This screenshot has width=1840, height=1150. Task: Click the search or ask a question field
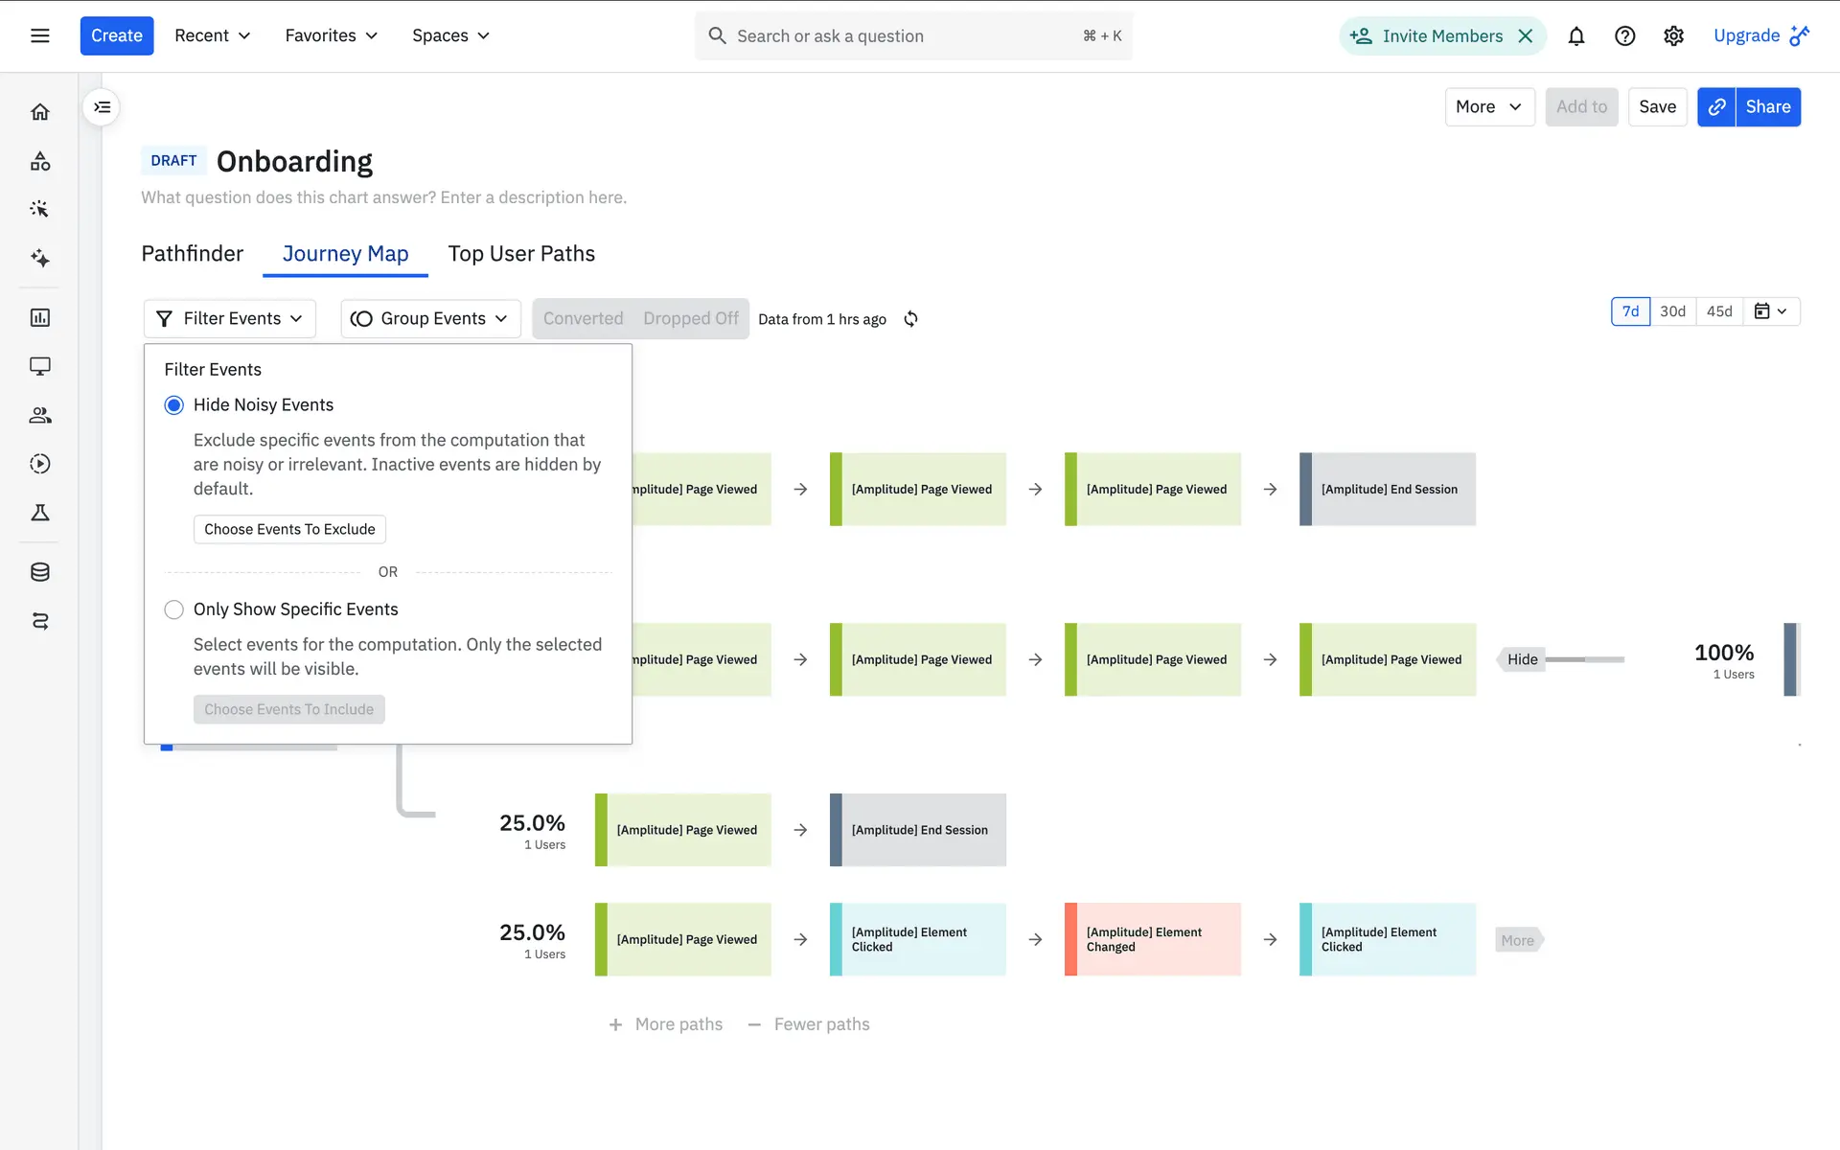901,36
